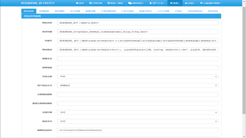This screenshot has width=246, height=138.
Task: Expand the 云端/插件/更新 cloud menu
Action: 211,3
